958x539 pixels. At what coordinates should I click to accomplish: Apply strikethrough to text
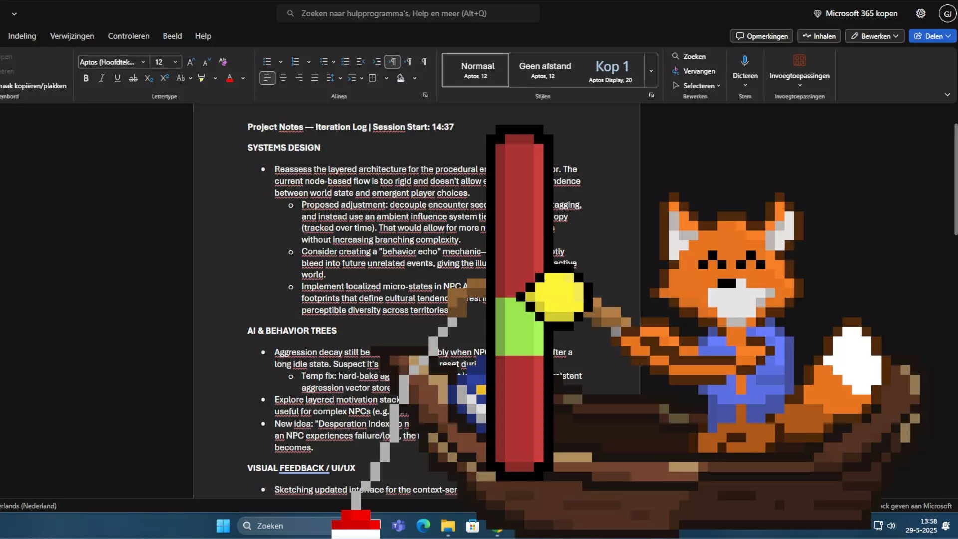pos(133,78)
